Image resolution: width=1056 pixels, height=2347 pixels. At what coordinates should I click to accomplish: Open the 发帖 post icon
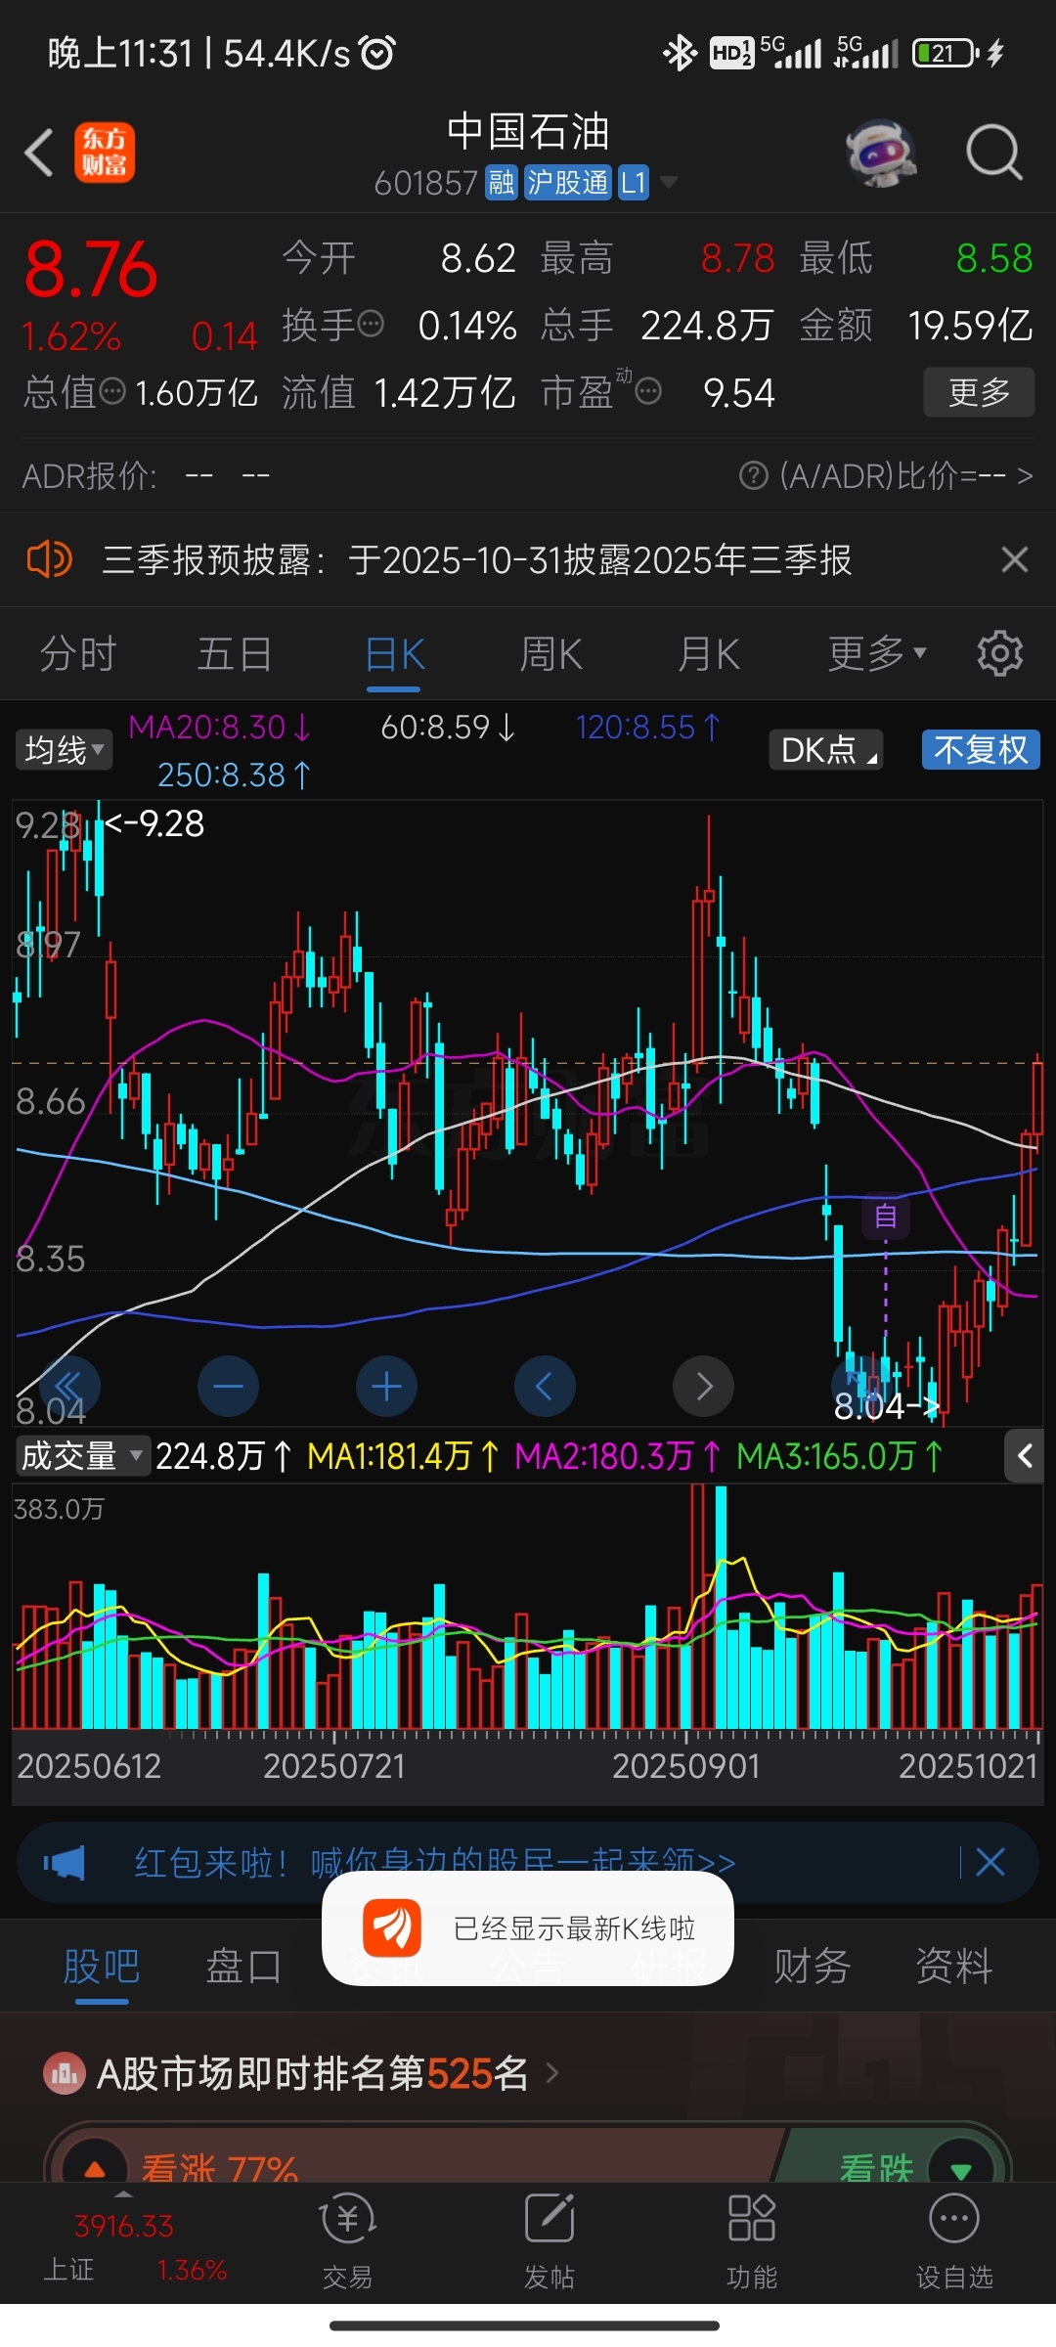(x=550, y=2241)
